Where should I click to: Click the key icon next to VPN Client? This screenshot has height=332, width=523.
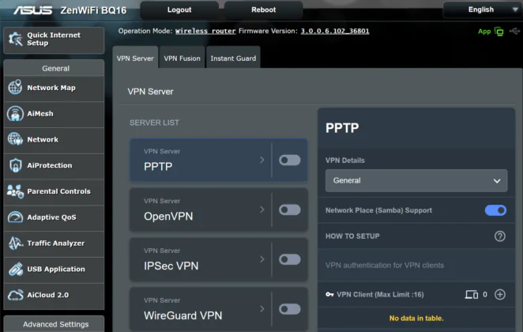point(329,295)
